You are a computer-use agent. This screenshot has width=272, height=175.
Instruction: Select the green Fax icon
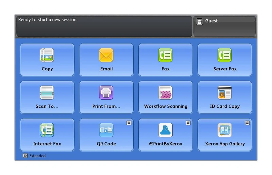pyautogui.click(x=165, y=55)
